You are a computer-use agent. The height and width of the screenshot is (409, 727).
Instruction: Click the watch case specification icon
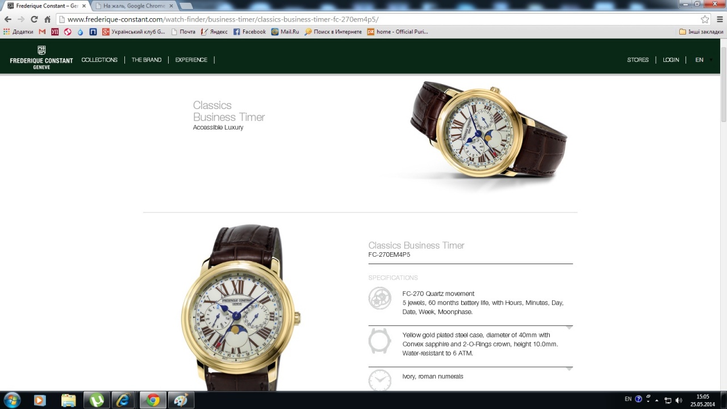379,341
